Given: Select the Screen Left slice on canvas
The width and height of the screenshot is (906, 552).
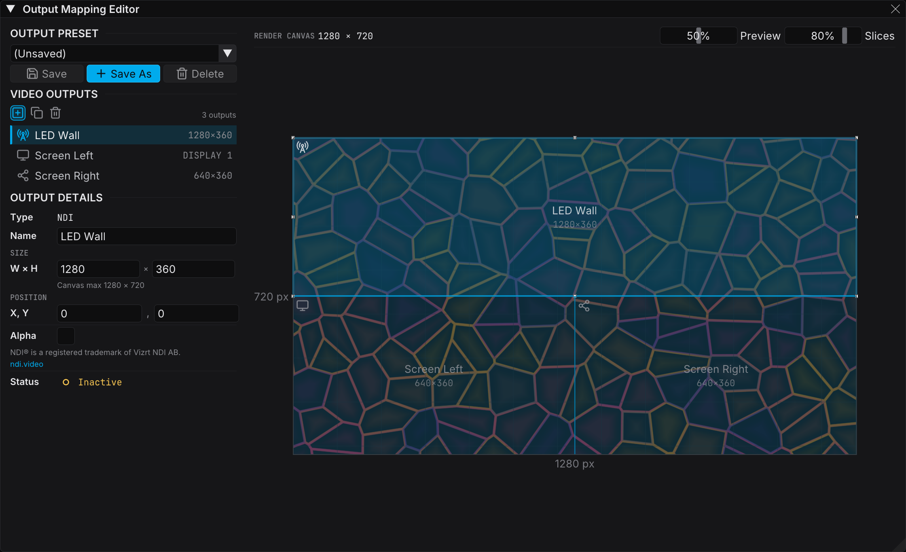Looking at the screenshot, I should [x=434, y=375].
